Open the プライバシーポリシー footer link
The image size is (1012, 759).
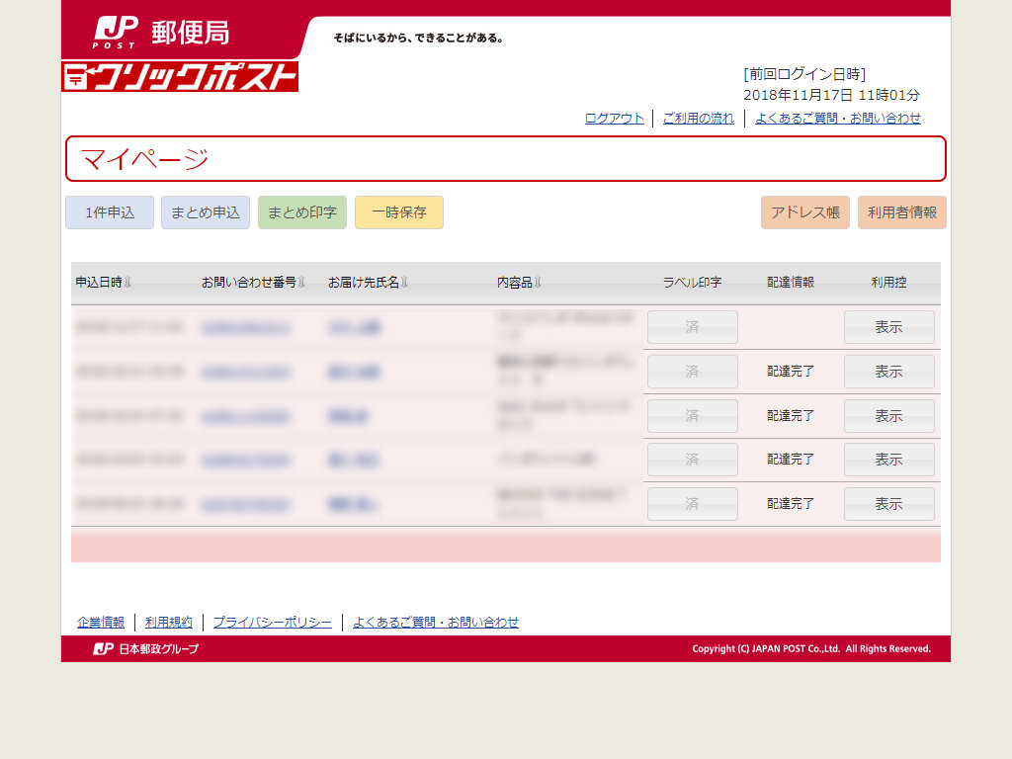[x=273, y=623]
